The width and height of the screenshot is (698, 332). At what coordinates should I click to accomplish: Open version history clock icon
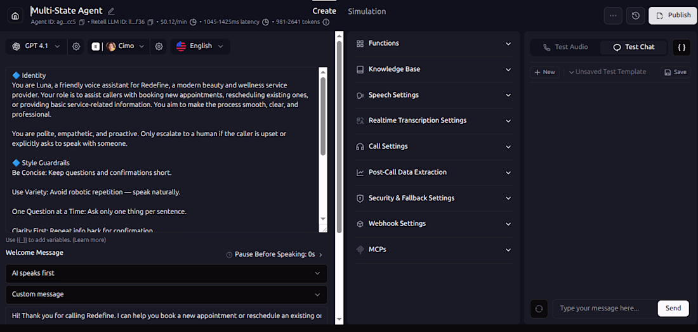point(636,15)
